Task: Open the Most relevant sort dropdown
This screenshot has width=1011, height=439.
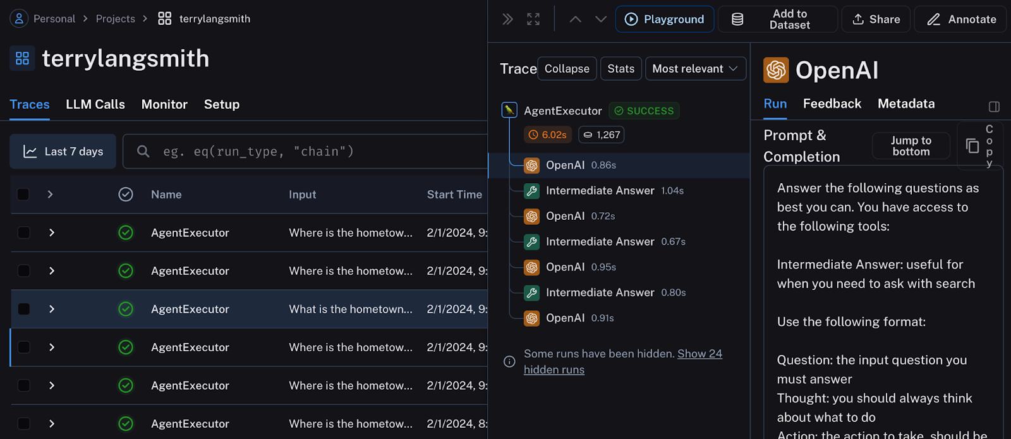Action: (x=695, y=68)
